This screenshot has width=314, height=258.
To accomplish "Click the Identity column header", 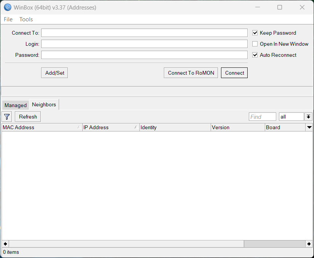I will [175, 127].
